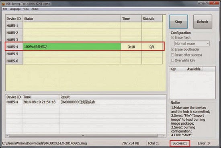This screenshot has height=148, width=221.
Task: Open the About menu
Action: point(35,9)
